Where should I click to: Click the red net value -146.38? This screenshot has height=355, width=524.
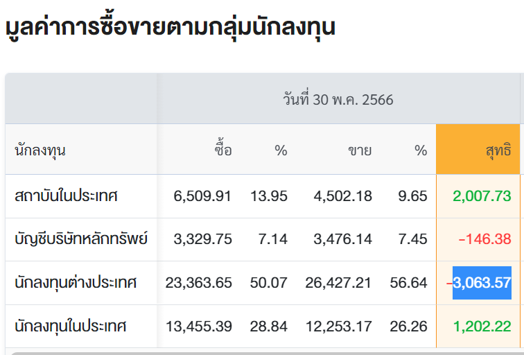pos(484,239)
